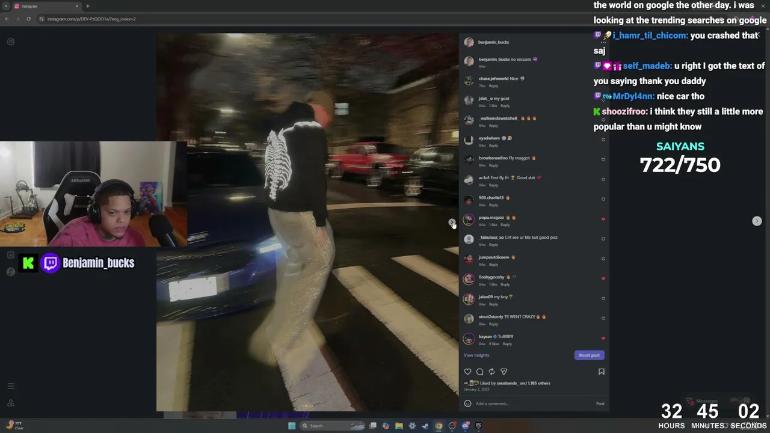Close the Instagram browser tab

coord(77,6)
